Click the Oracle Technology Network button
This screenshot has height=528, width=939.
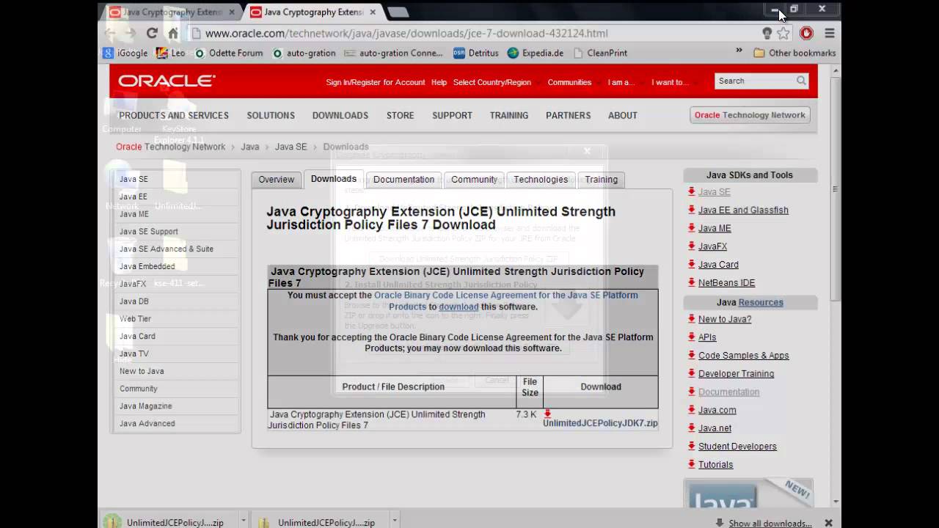(750, 115)
